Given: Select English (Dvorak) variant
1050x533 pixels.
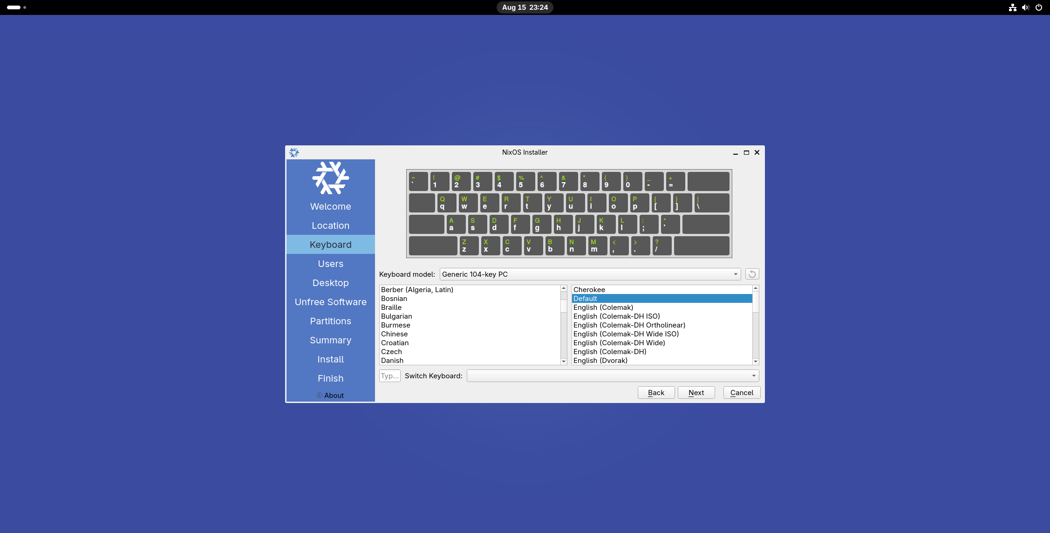Looking at the screenshot, I should click(x=662, y=361).
